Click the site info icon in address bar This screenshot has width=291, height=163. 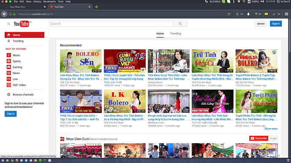pyautogui.click(x=11, y=14)
